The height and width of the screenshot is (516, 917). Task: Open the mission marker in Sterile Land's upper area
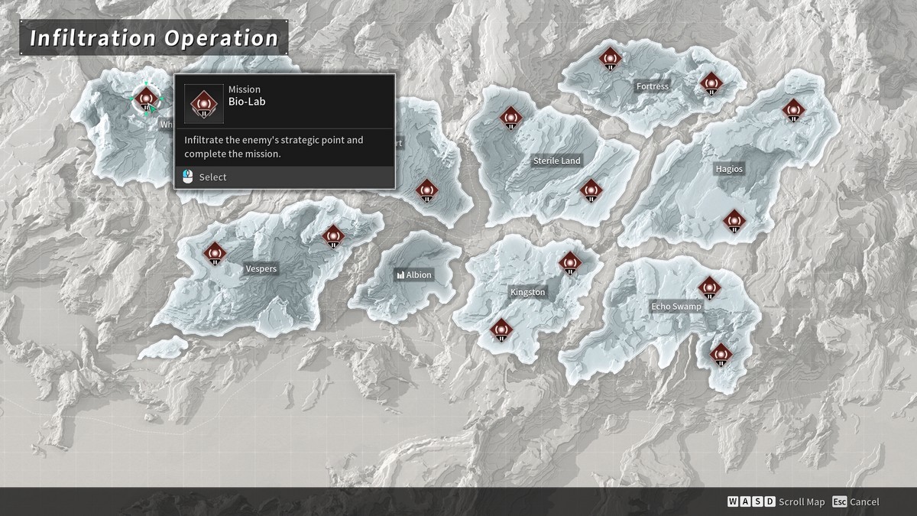tap(510, 118)
